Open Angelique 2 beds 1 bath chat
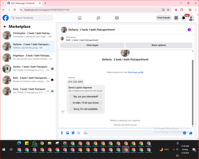Image resolution: width=199 pixels, height=159 pixels. 28,58
